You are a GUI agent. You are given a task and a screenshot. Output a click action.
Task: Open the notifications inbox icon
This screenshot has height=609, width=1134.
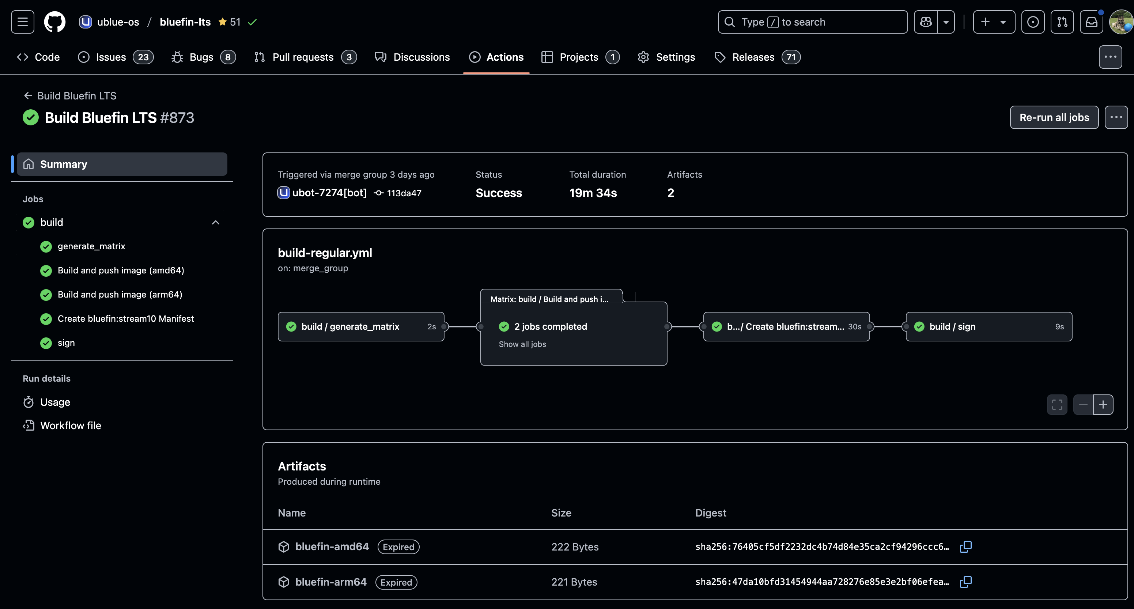coord(1091,22)
